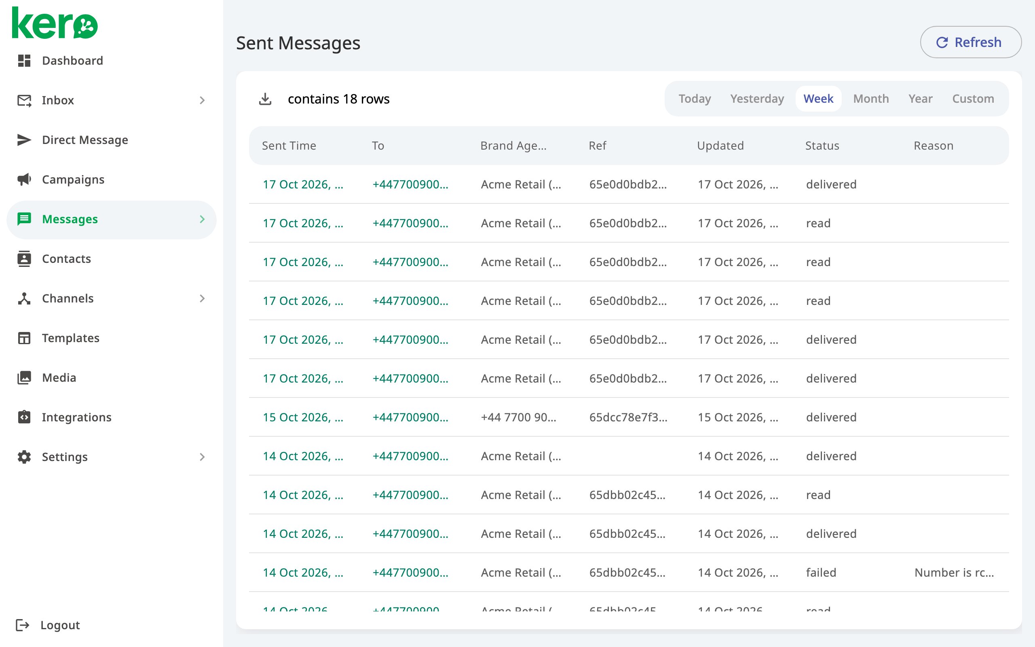The image size is (1035, 647).
Task: Click the 'failed' status cell
Action: (x=821, y=573)
